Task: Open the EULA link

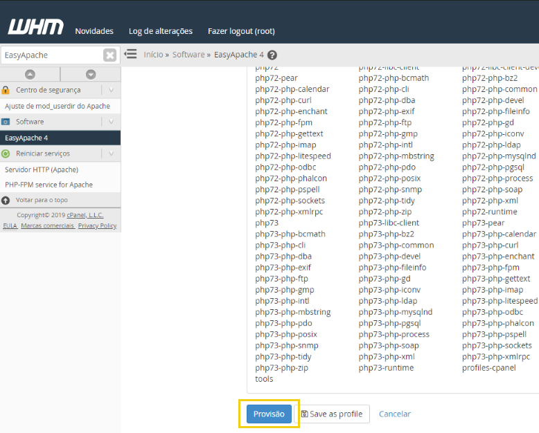Action: [x=10, y=225]
